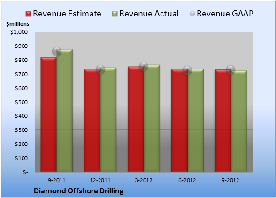Select the red estimate bar for 3-2012
The height and width of the screenshot is (198, 276).
pos(136,119)
